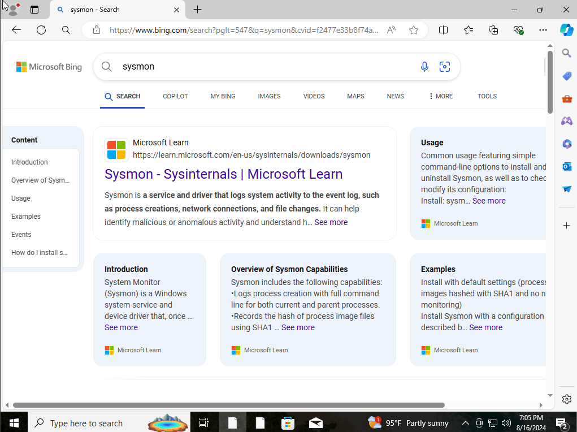Show hidden system tray icons
Screen dimensions: 577x432
point(465,423)
